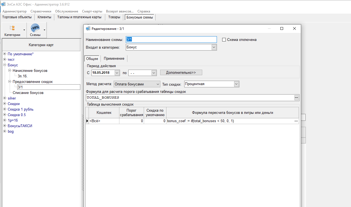Open the Метод расчета dropdown
351x207 pixels.
(x=158, y=84)
